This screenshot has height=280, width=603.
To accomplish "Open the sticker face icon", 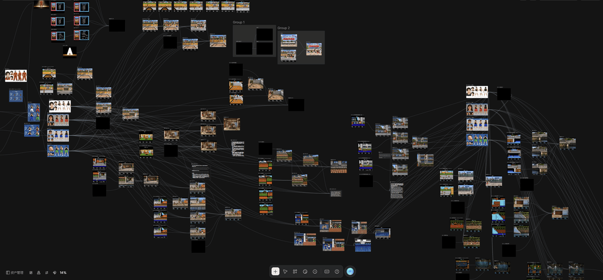I will click(305, 271).
